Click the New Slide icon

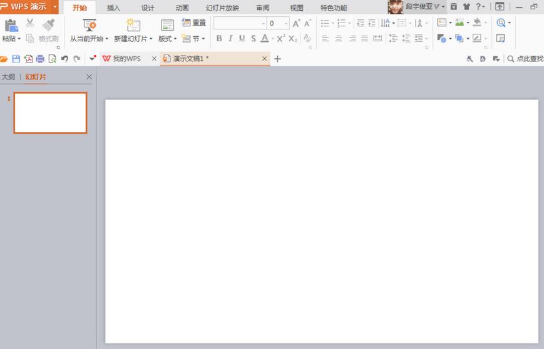[133, 25]
